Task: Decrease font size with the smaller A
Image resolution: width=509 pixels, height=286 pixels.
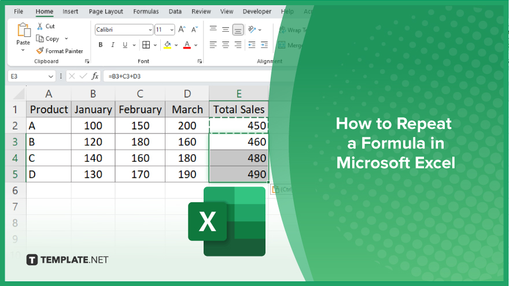Action: (x=194, y=29)
